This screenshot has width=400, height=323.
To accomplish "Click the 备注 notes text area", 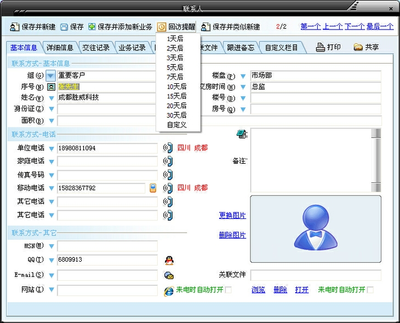I will coord(311,160).
